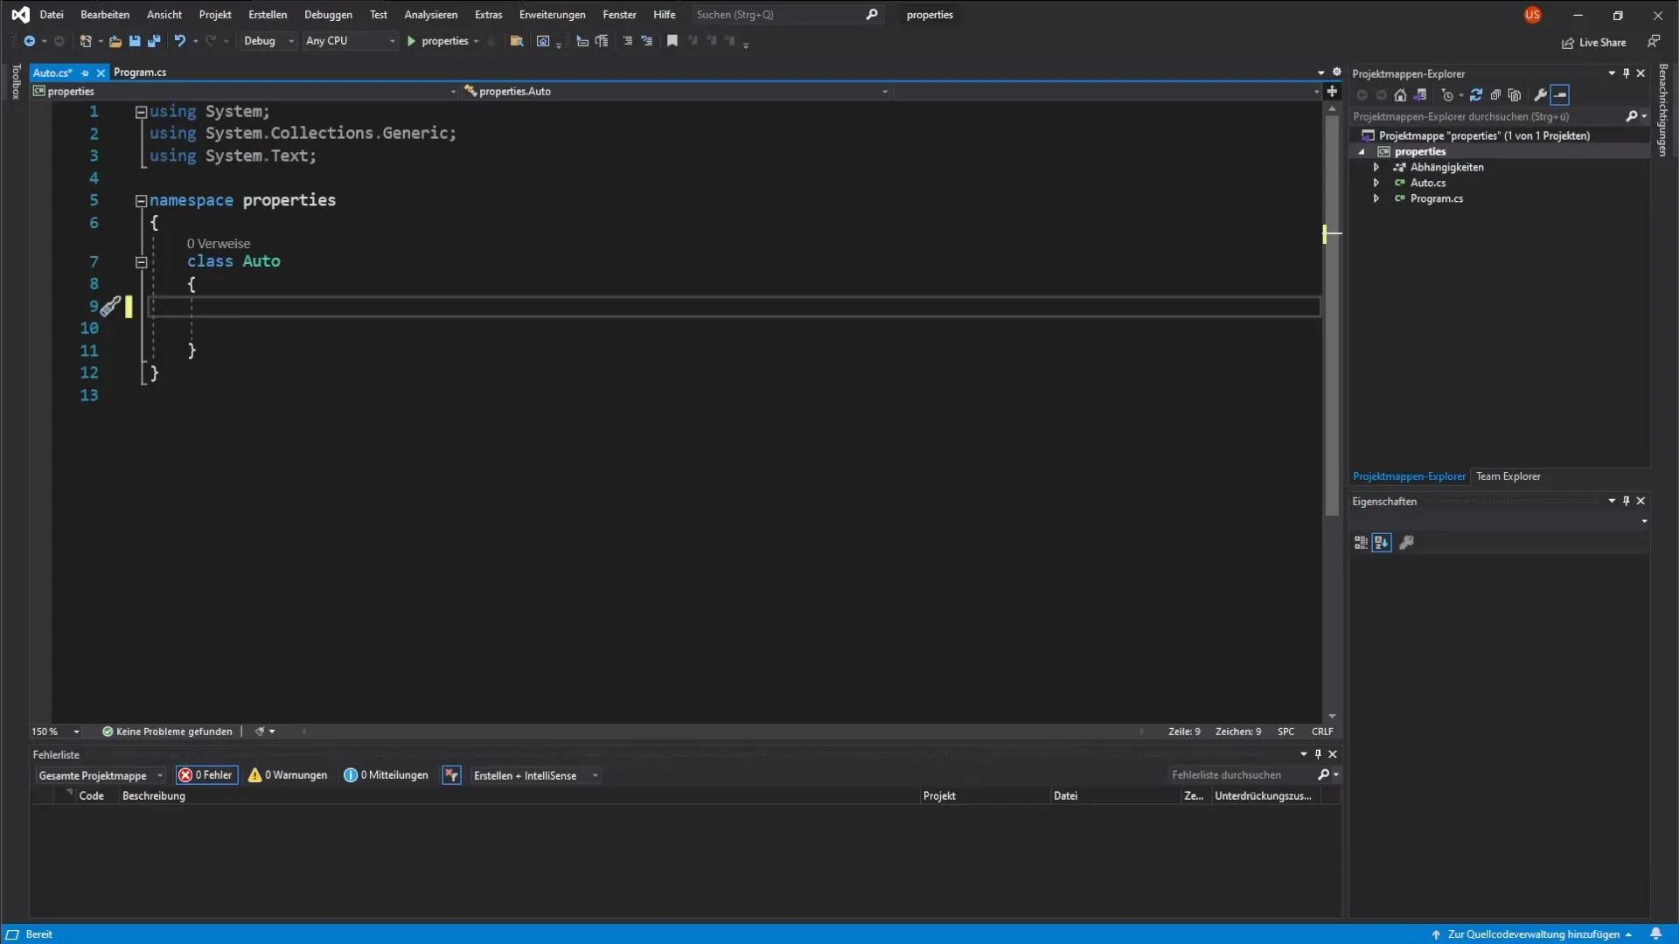This screenshot has height=944, width=1679.
Task: Open the Toolbox side panel tab
Action: [16, 82]
